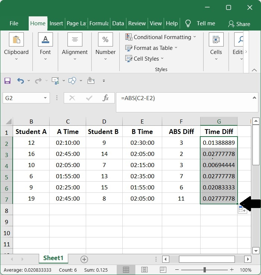Click the Alignment group icon
The height and width of the screenshot is (275, 261).
coord(75,39)
